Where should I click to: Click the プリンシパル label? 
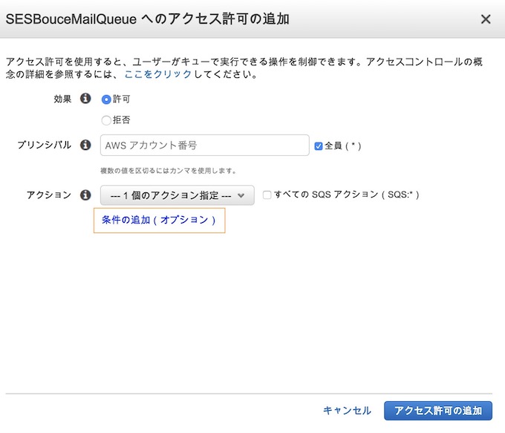[44, 145]
